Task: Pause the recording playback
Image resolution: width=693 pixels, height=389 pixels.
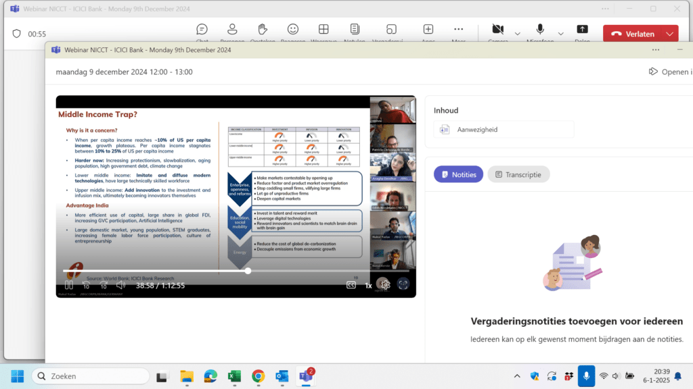Action: (x=69, y=285)
